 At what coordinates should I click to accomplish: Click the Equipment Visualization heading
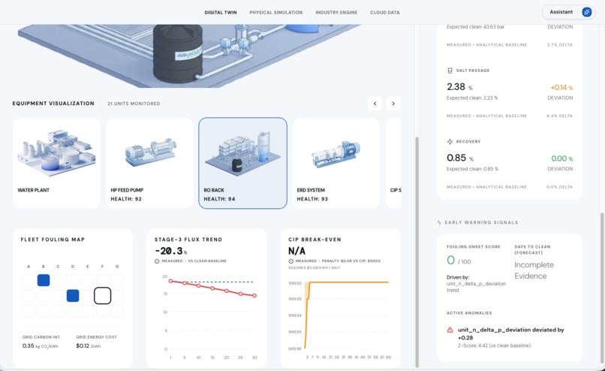click(53, 104)
